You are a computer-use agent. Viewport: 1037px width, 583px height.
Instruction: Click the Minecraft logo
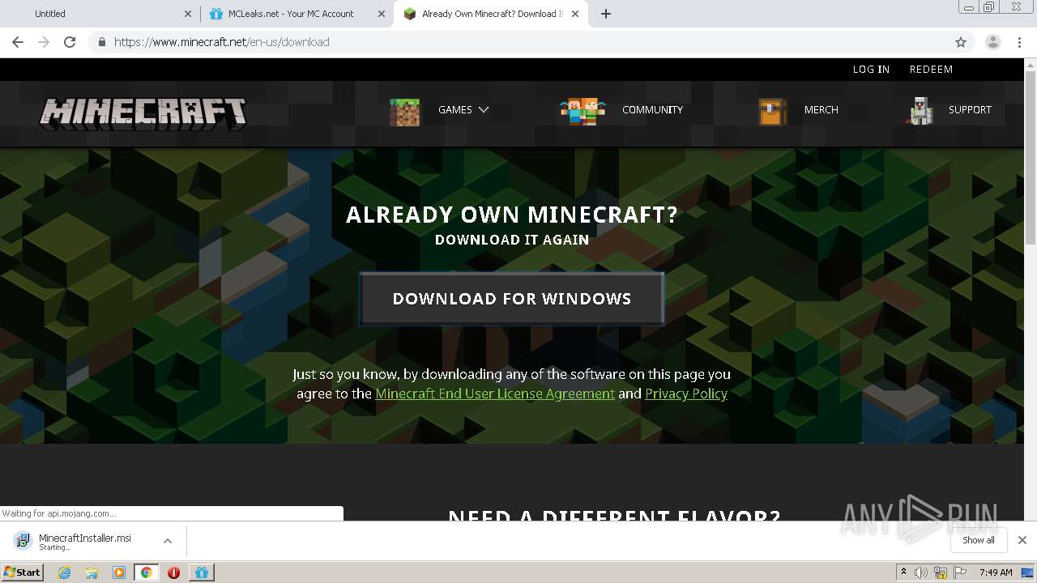(143, 113)
